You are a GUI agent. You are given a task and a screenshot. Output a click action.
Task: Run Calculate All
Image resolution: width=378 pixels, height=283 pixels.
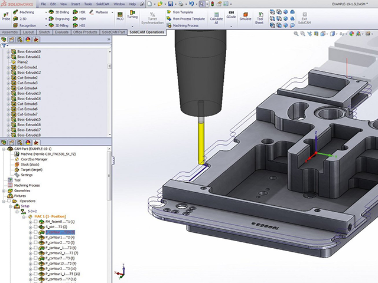click(x=216, y=18)
